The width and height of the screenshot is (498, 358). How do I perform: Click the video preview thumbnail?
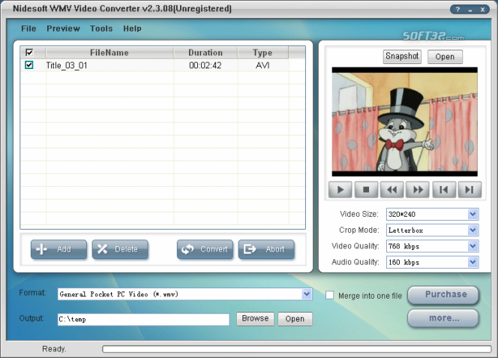(x=405, y=122)
